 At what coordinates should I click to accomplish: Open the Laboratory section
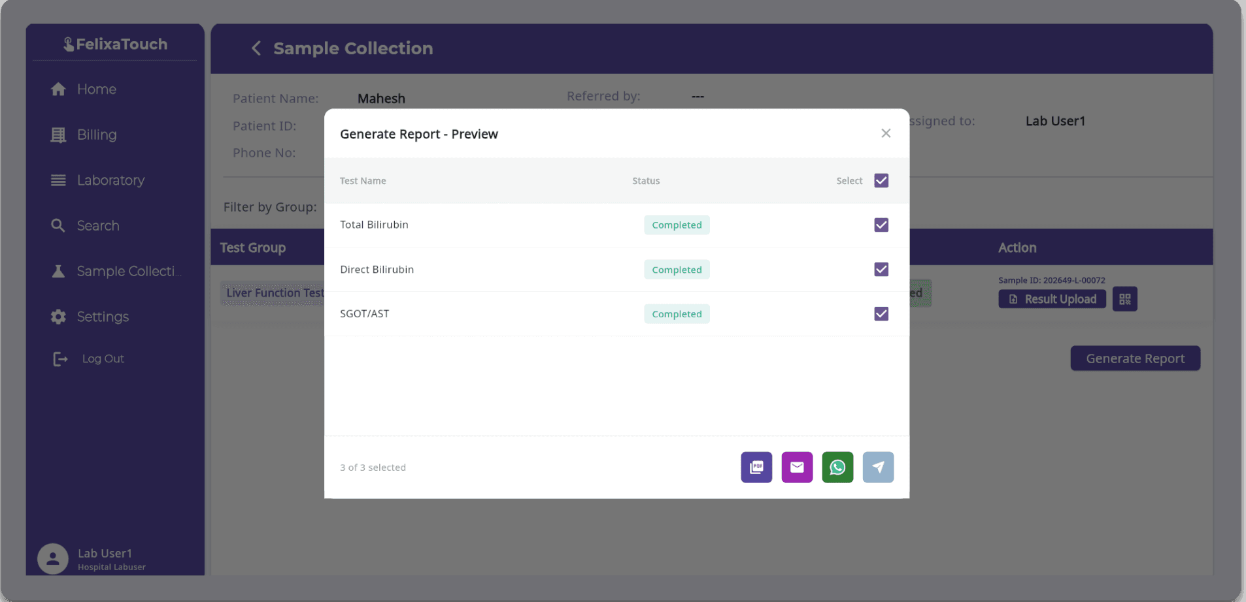110,180
